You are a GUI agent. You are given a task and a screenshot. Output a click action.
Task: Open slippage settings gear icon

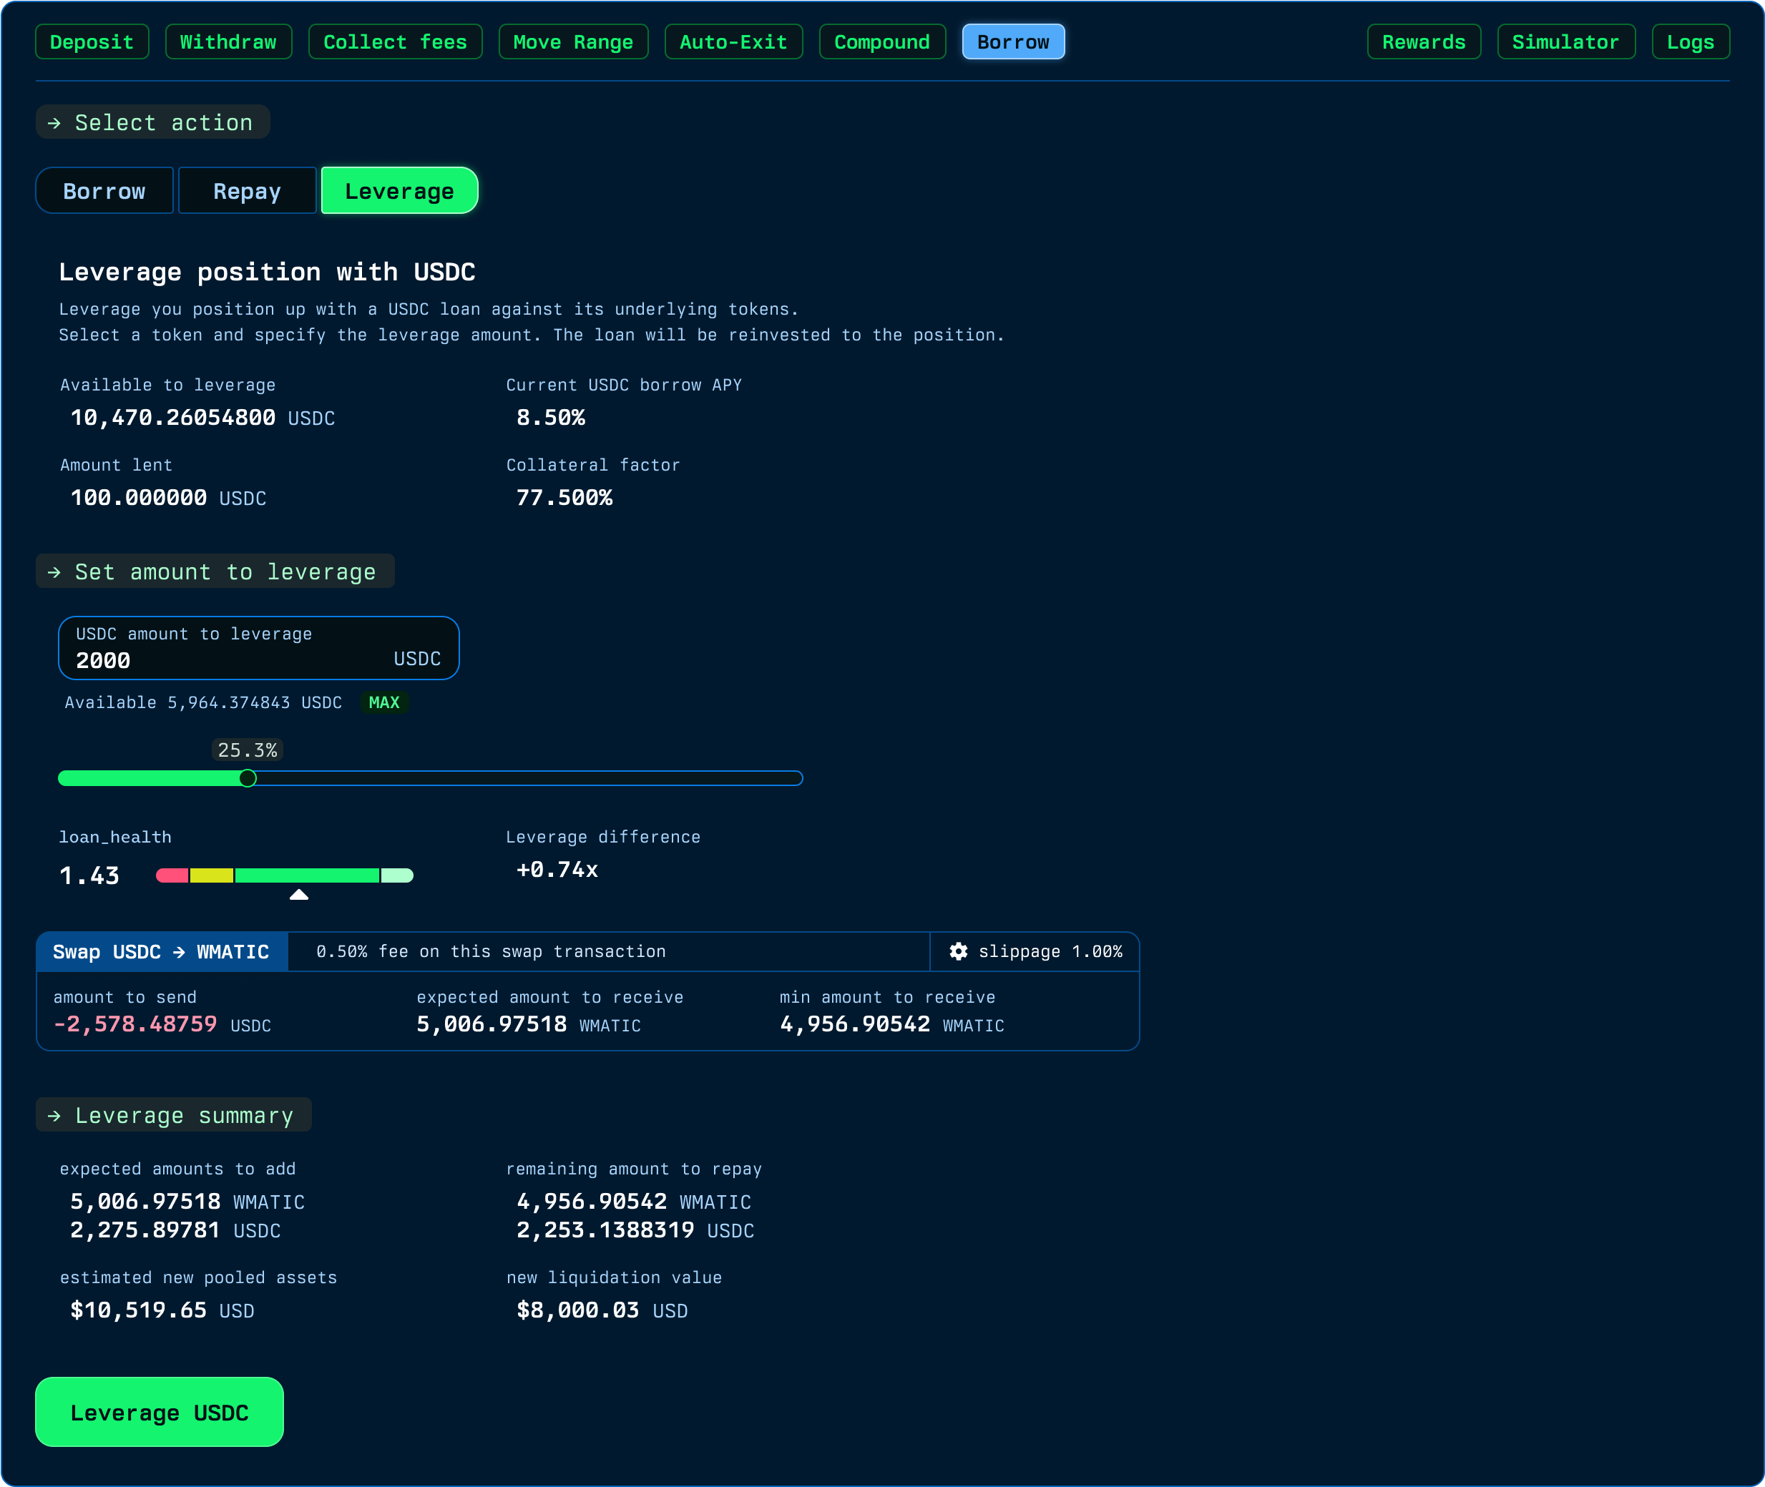(958, 951)
